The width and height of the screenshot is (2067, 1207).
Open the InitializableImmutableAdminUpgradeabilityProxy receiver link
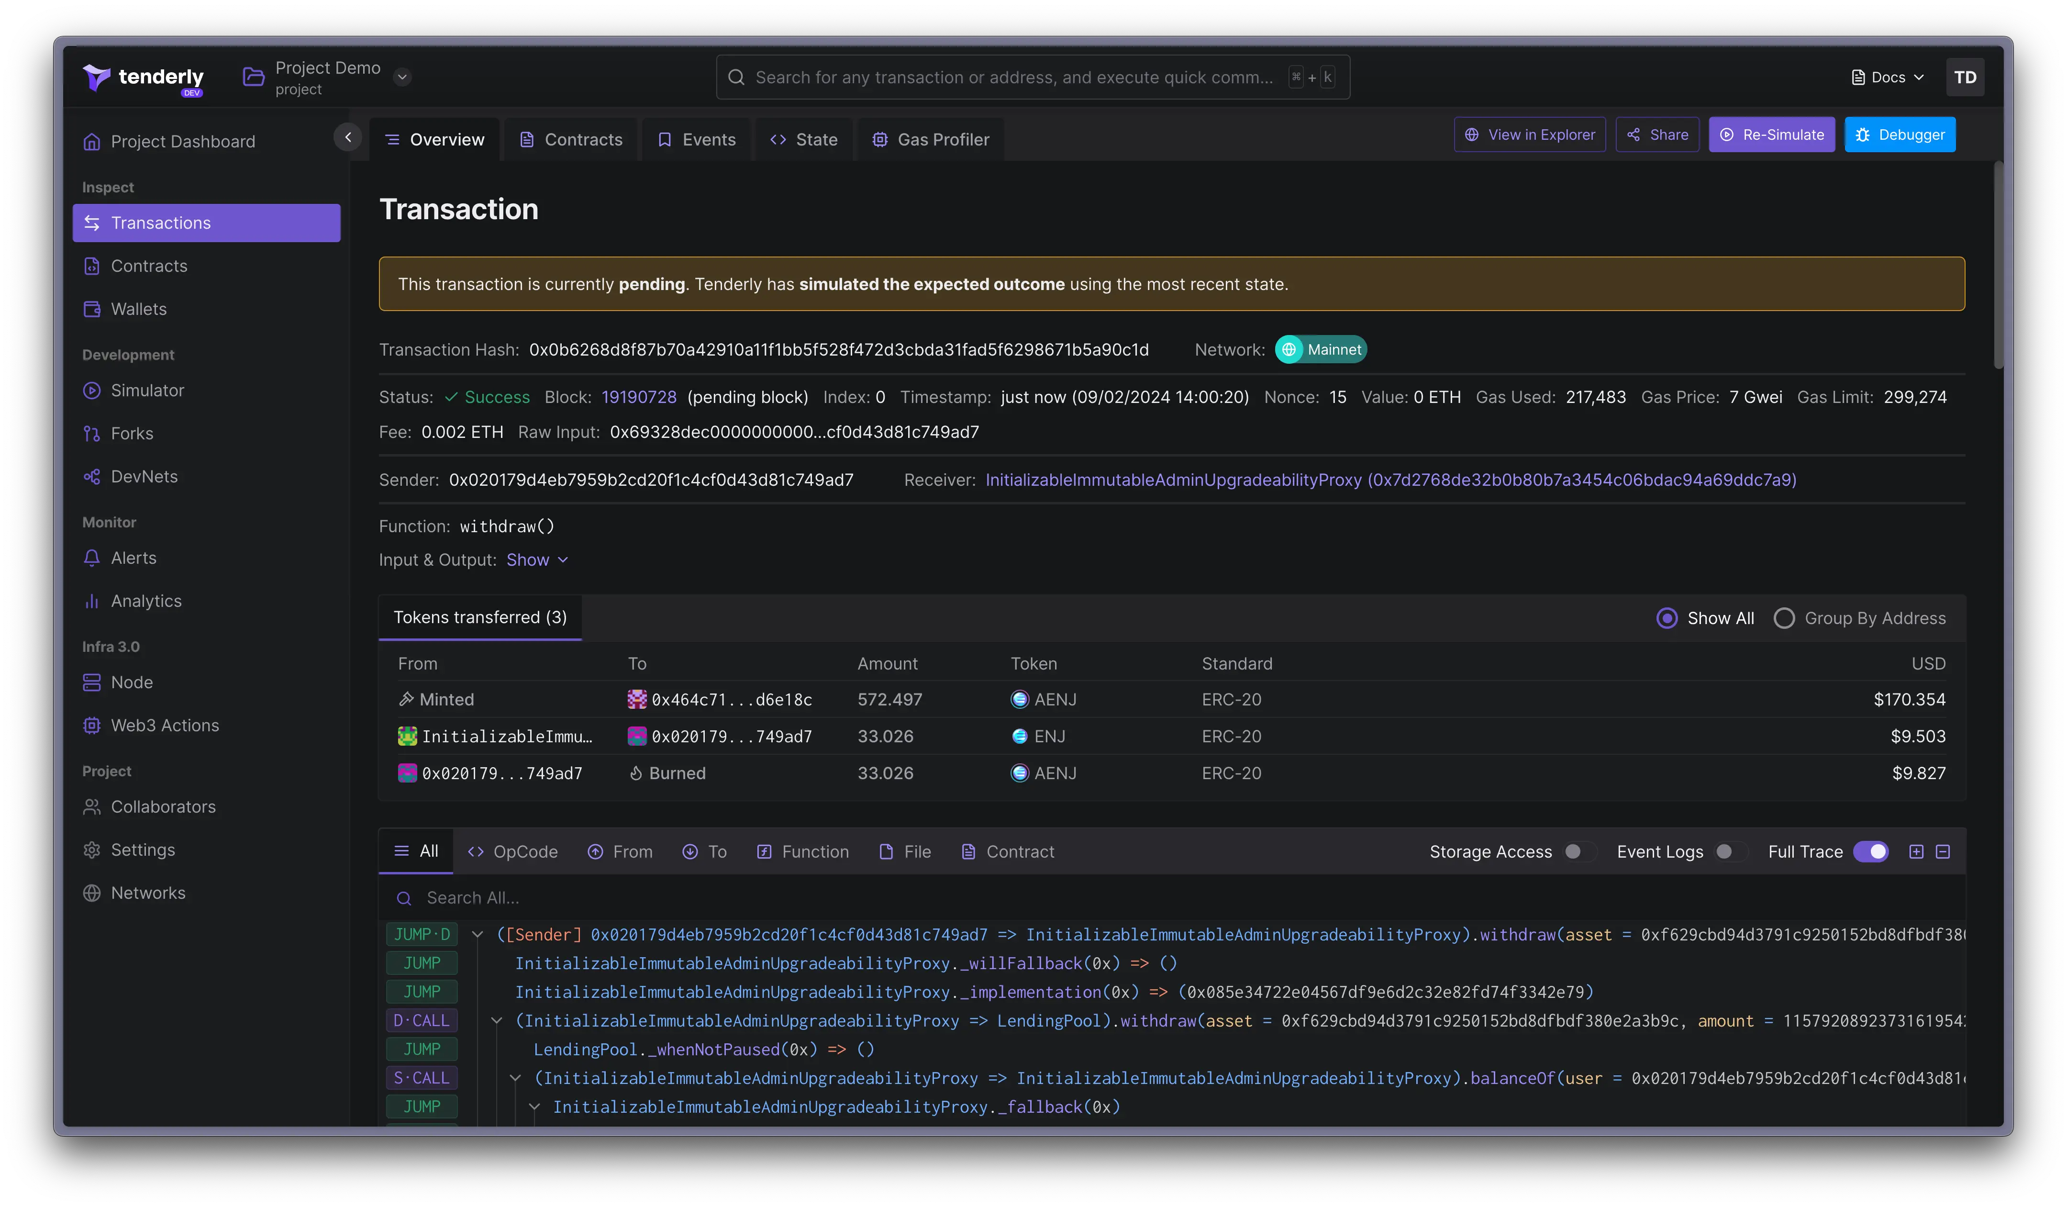1390,480
